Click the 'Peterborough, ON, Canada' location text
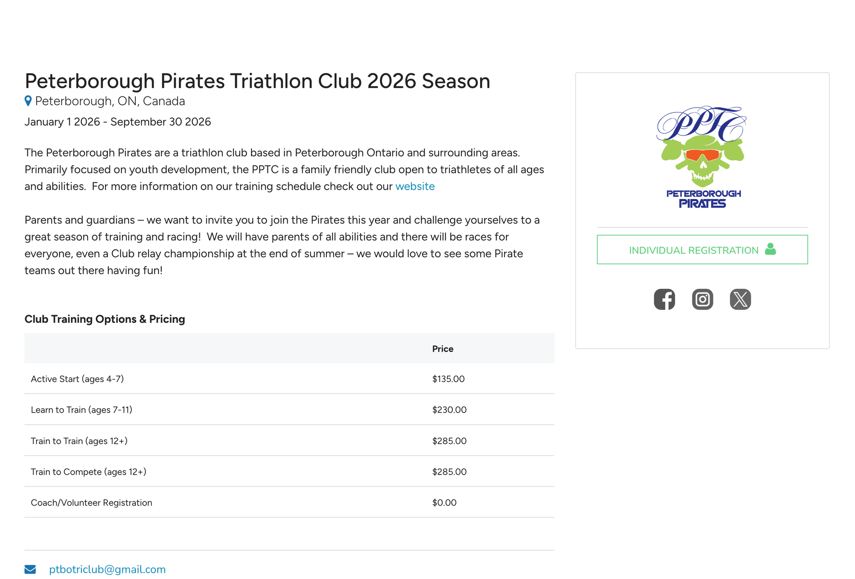 pos(110,101)
